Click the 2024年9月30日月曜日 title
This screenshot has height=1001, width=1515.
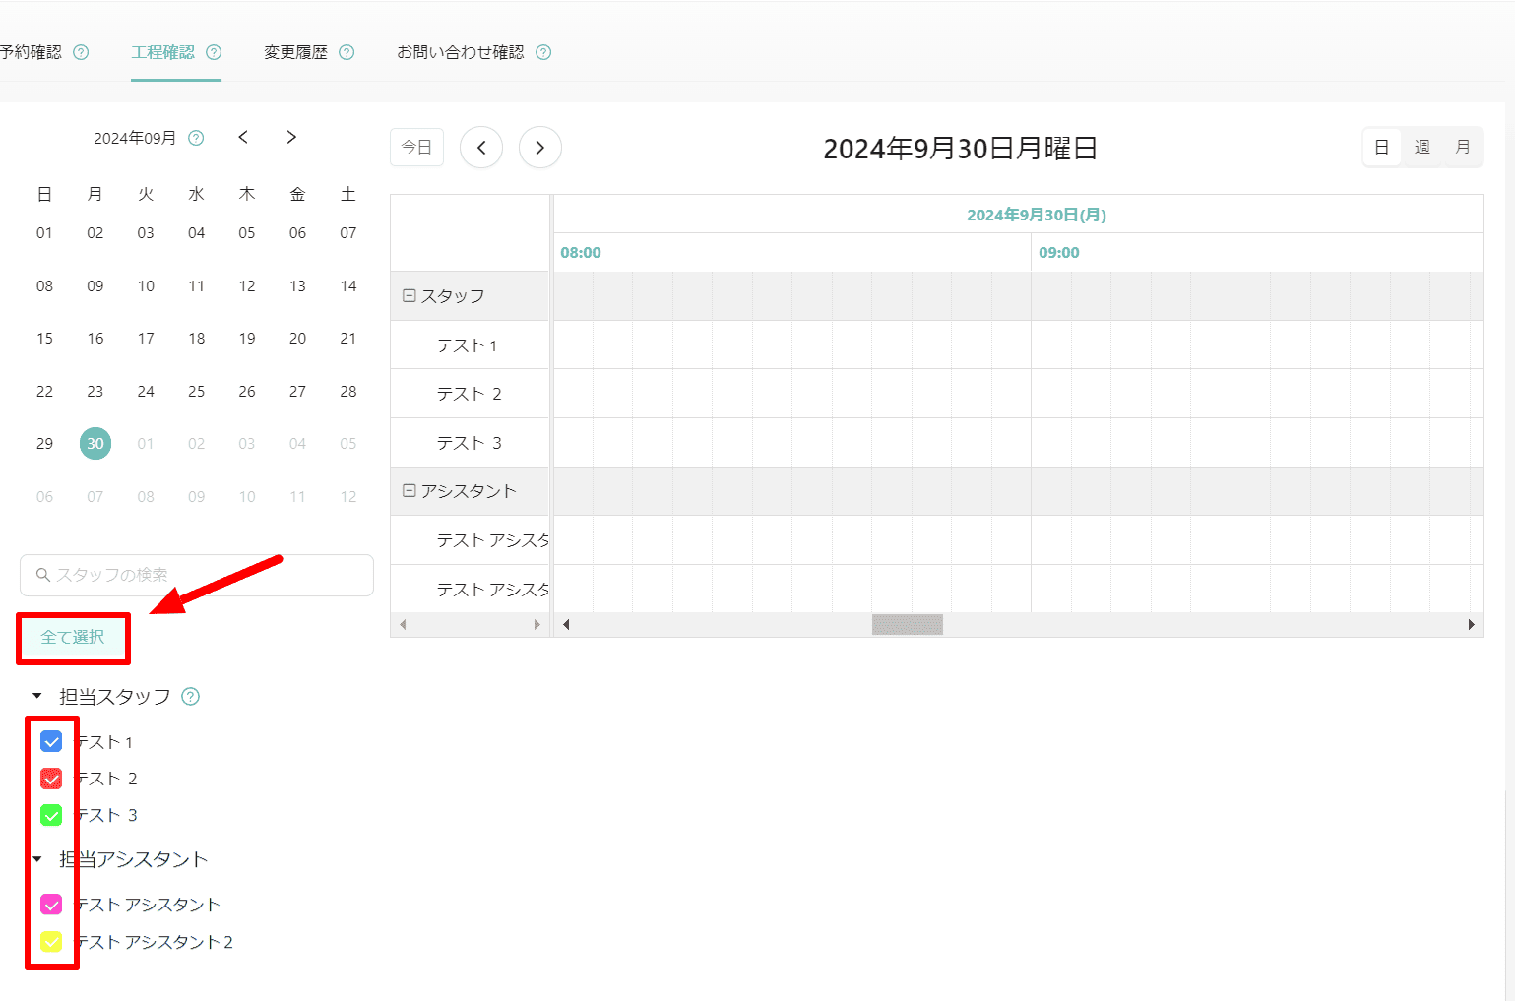click(961, 149)
